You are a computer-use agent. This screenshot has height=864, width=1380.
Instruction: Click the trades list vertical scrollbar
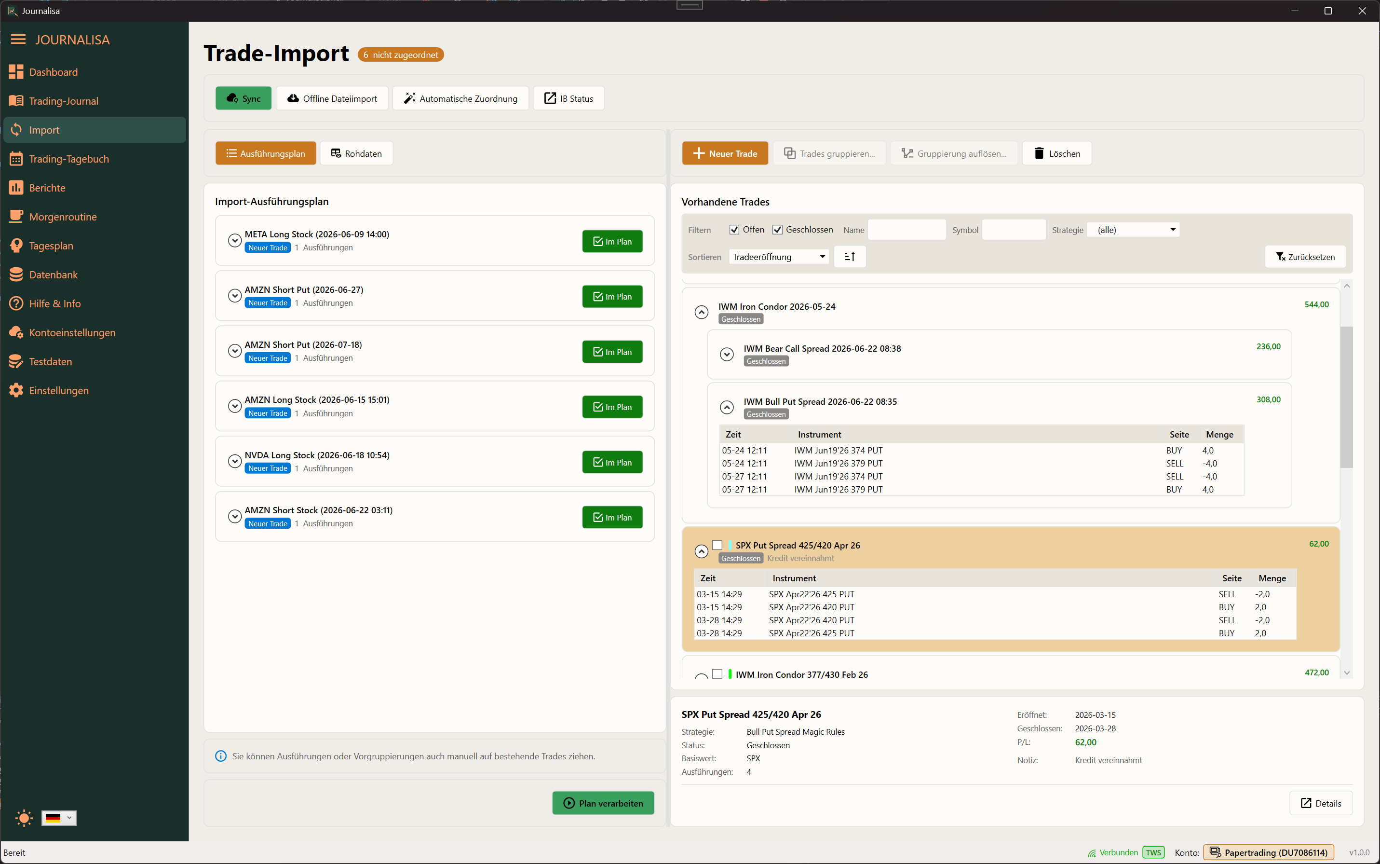(1346, 397)
